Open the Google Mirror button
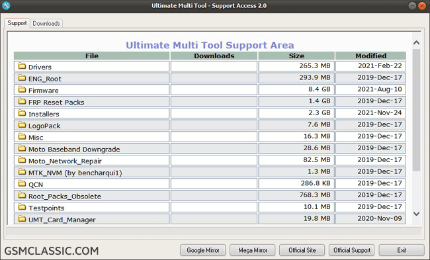The image size is (430, 260). click(203, 250)
